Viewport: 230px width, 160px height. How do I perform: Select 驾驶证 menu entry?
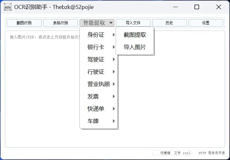pos(99,59)
